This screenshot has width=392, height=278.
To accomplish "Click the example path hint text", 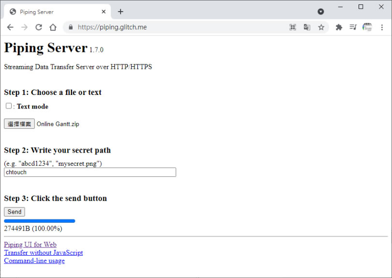I will coord(53,164).
